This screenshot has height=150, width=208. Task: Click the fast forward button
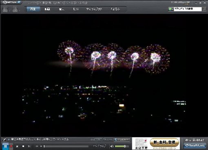(41, 146)
